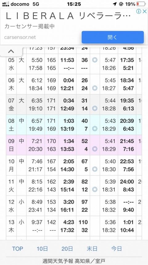Jump to TOP link
This screenshot has height=265, width=148.
tap(18, 249)
